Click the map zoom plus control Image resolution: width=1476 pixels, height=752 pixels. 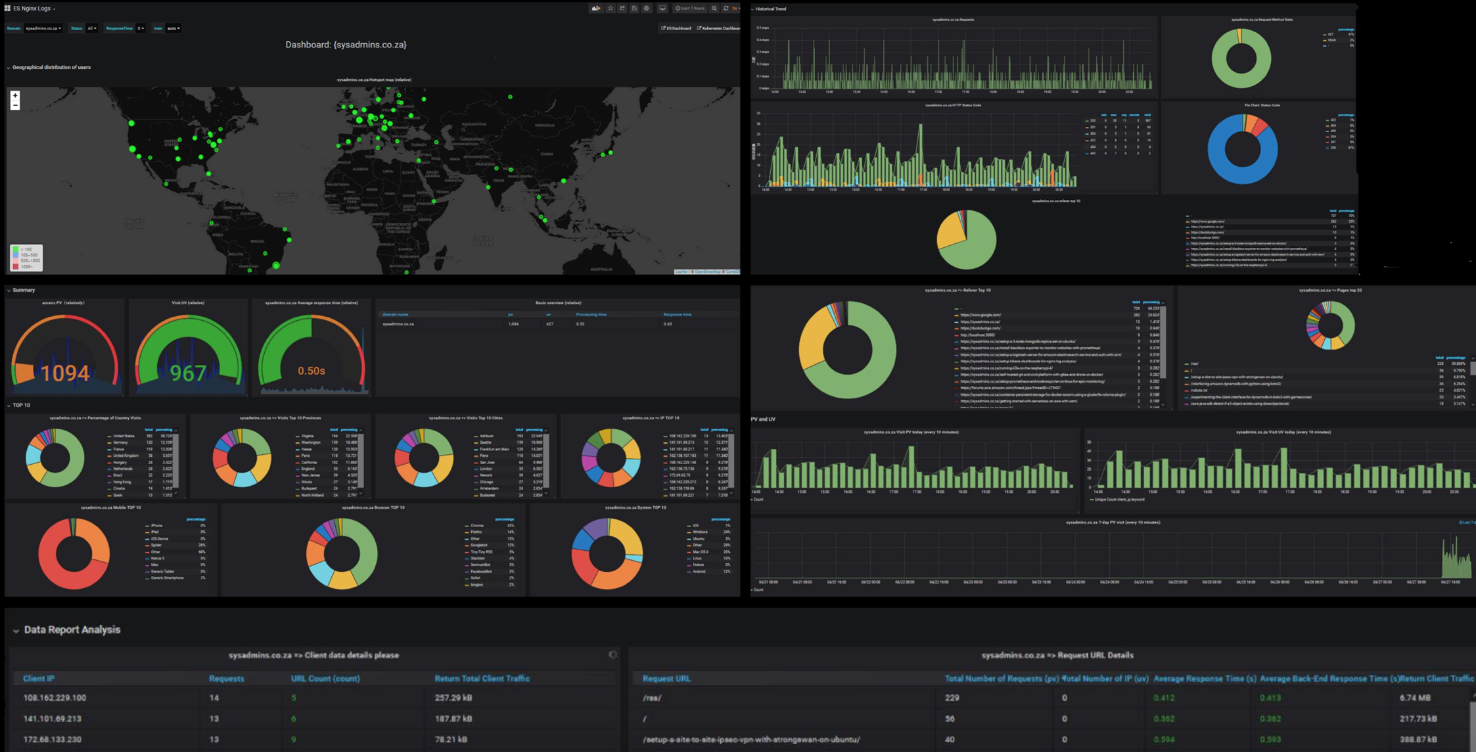tap(14, 96)
